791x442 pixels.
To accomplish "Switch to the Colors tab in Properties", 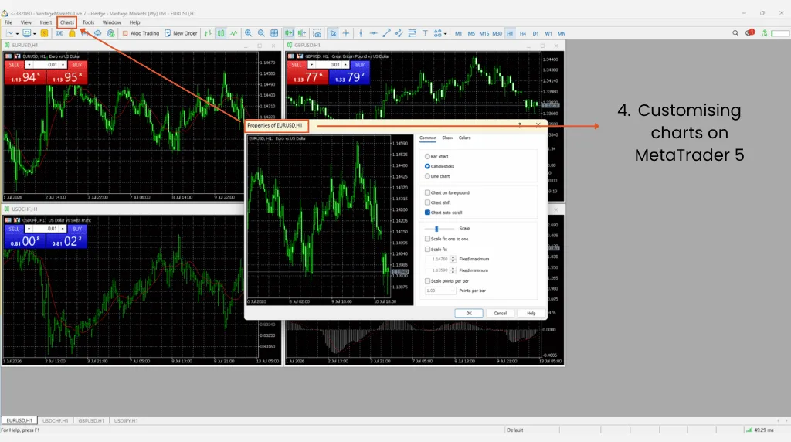I will pos(464,138).
